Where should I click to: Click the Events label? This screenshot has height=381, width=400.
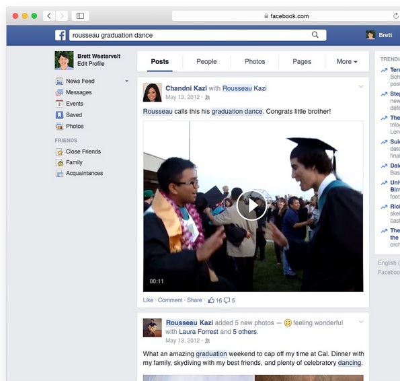pyautogui.click(x=75, y=104)
